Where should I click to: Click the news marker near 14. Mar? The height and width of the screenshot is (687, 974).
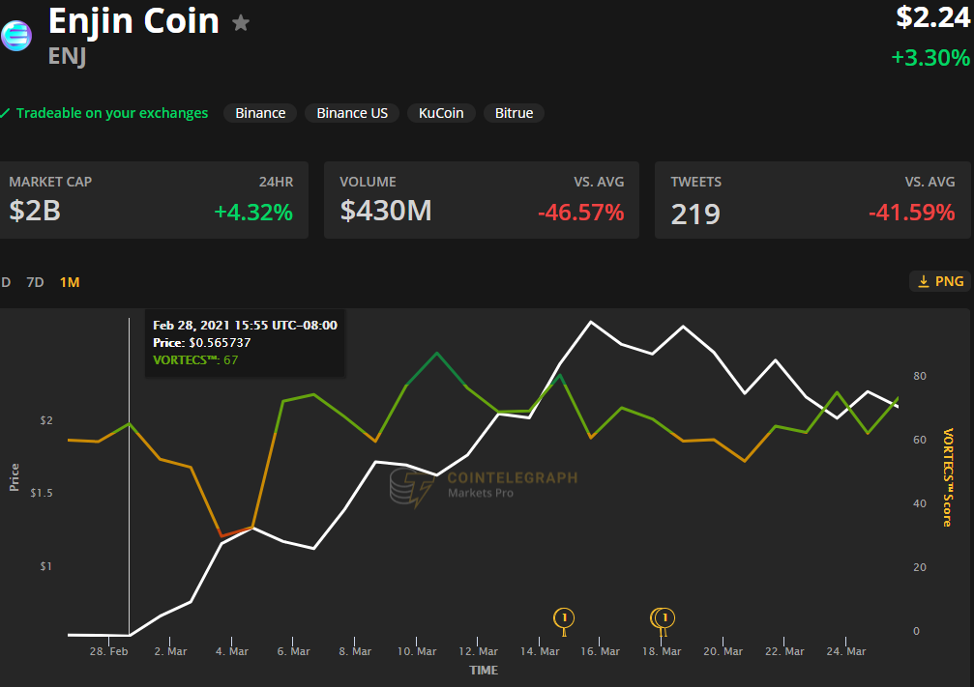point(564,618)
